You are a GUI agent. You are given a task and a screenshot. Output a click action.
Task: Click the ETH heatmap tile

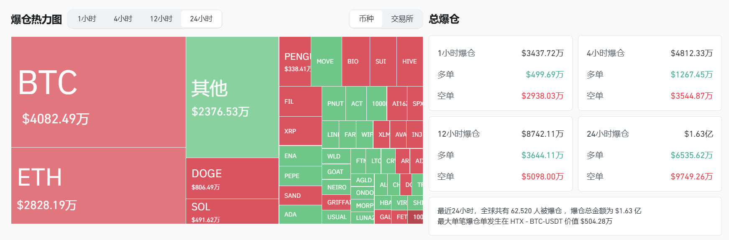pos(98,186)
